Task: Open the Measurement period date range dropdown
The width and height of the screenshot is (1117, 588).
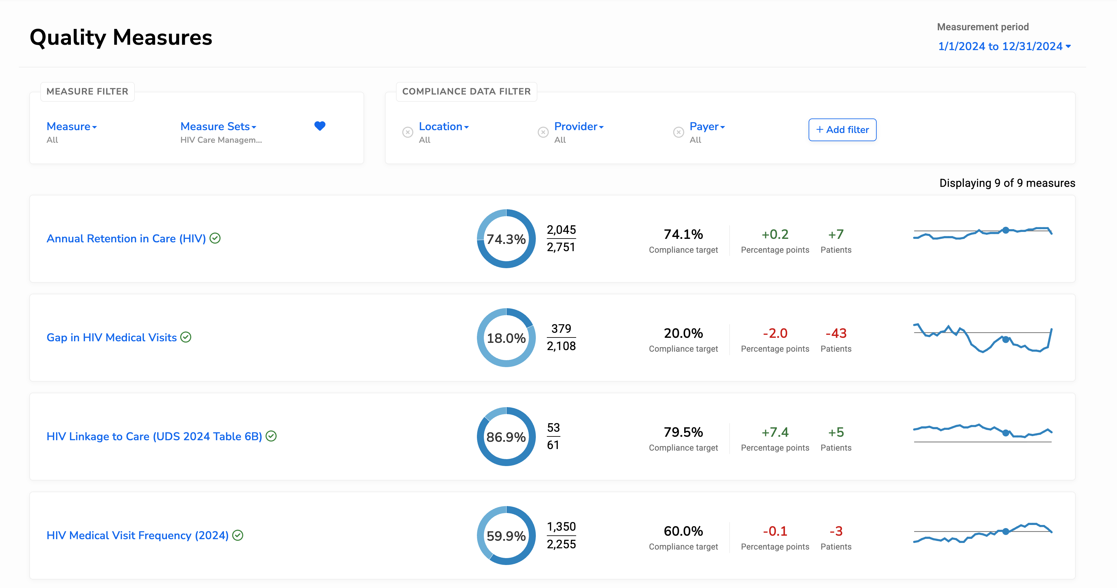Action: (x=1004, y=46)
